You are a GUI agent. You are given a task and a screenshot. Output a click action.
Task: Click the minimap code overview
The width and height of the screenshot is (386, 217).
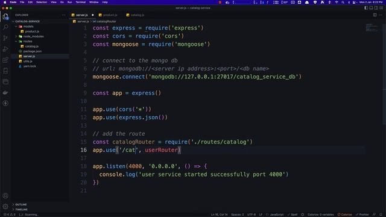pyautogui.click(x=372, y=27)
